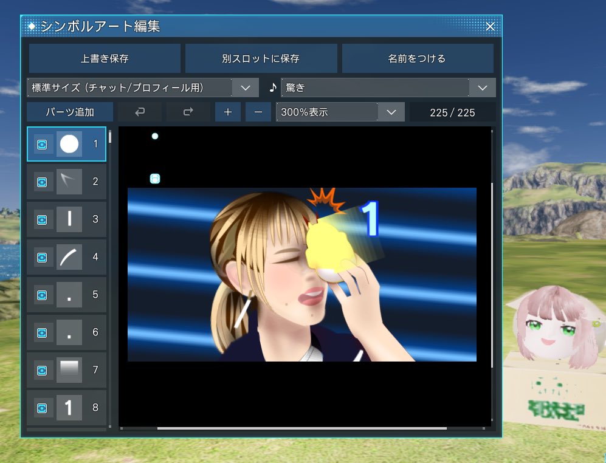606x463 pixels.
Task: Click the 225 / 225 parts counter
Action: point(452,112)
